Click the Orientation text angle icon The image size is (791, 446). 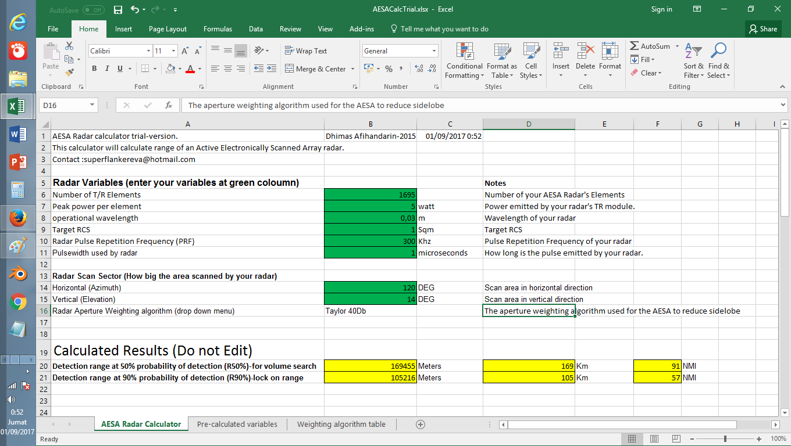(259, 51)
